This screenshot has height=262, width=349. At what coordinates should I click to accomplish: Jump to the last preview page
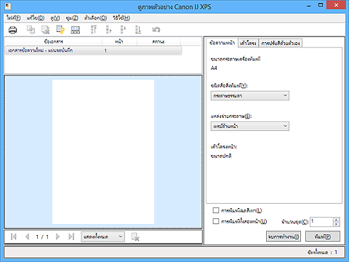coord(71,237)
